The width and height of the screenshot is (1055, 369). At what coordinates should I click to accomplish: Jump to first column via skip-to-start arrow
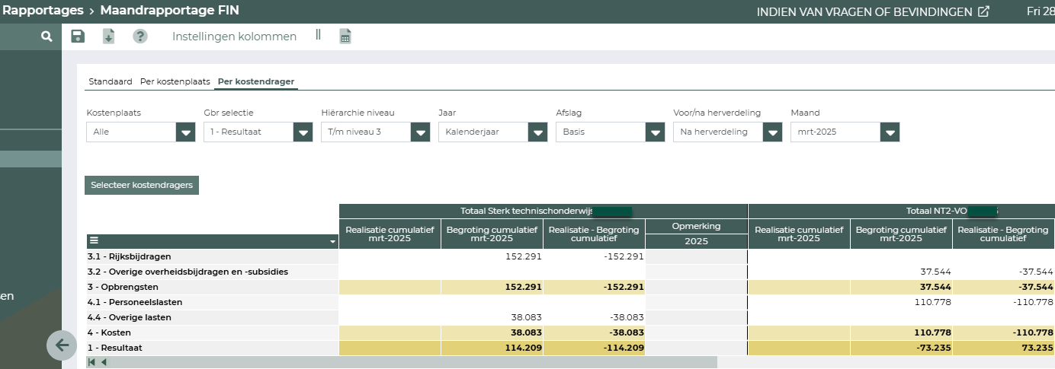coord(92,362)
